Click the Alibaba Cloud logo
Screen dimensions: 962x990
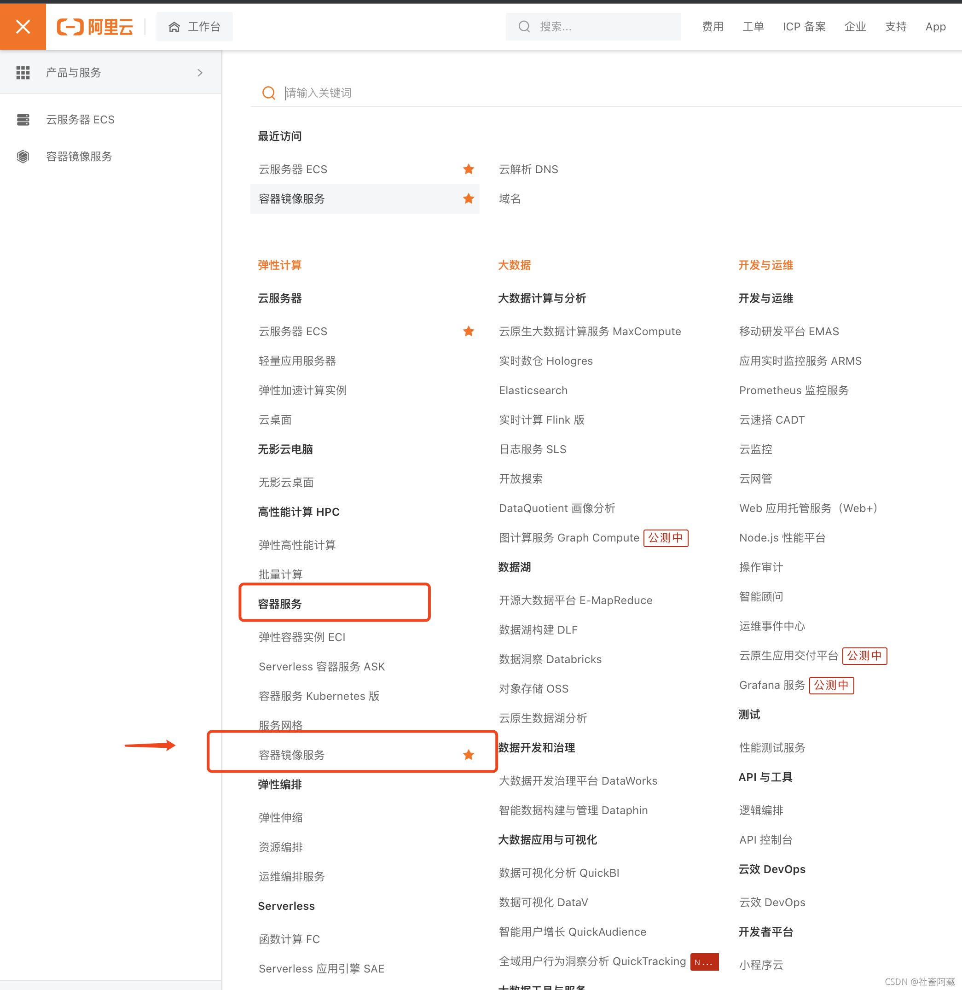[95, 27]
